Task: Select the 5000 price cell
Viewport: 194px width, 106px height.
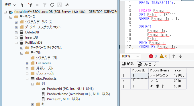Action: coord(179,86)
